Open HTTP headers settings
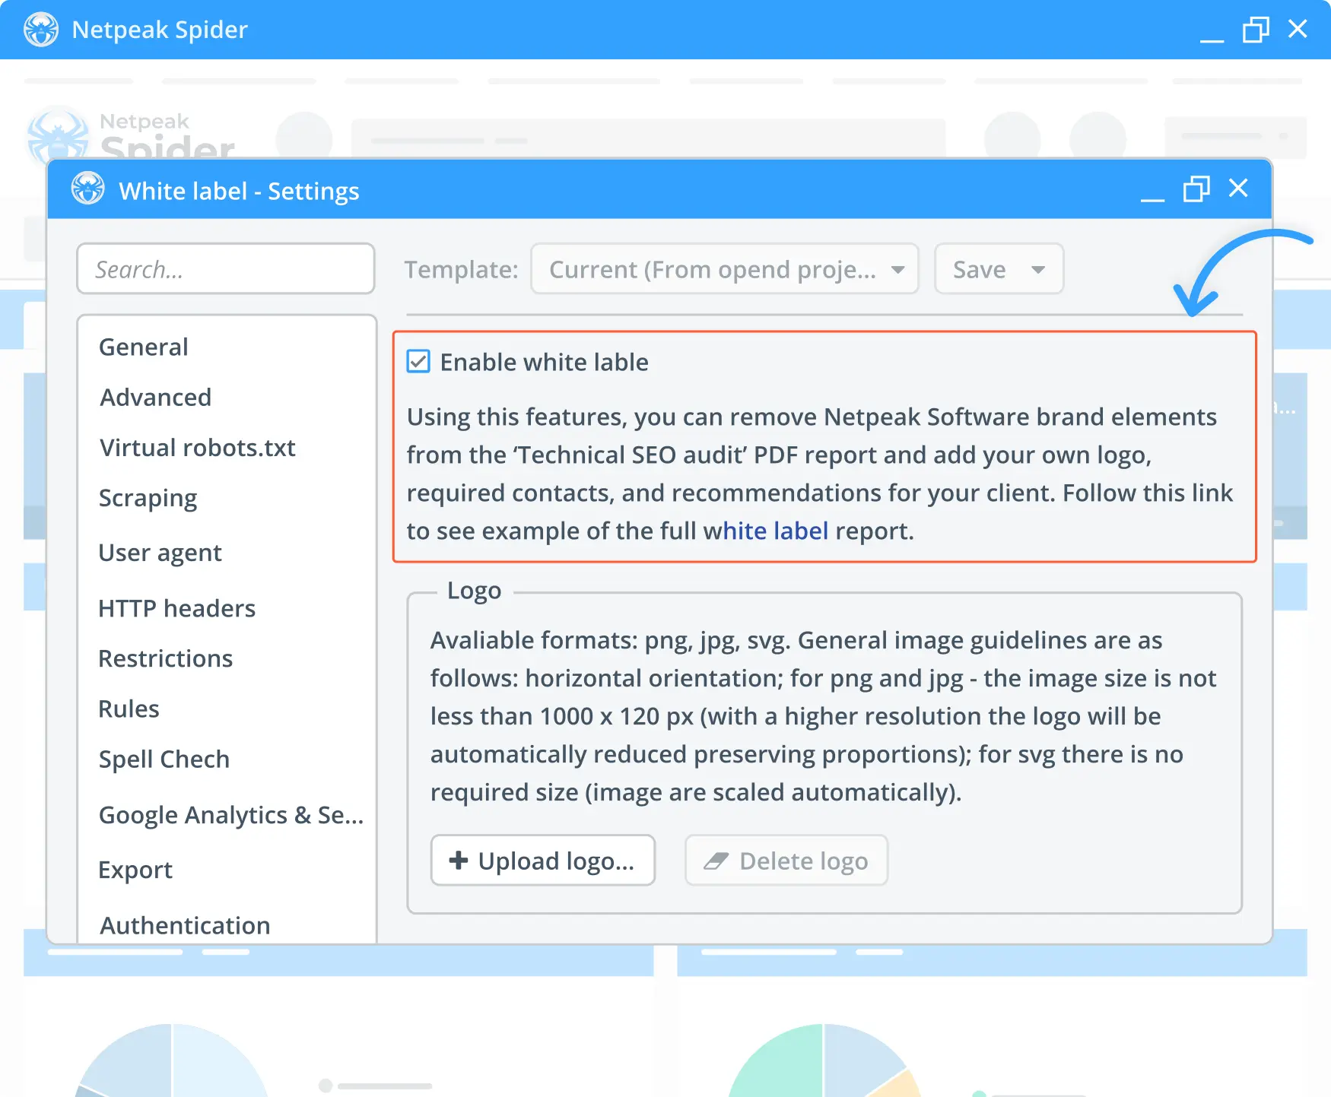Viewport: 1331px width, 1097px height. [177, 608]
